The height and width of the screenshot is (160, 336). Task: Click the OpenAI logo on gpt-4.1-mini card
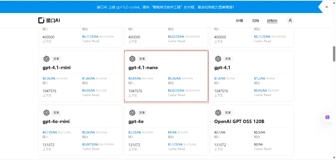pos(46,59)
